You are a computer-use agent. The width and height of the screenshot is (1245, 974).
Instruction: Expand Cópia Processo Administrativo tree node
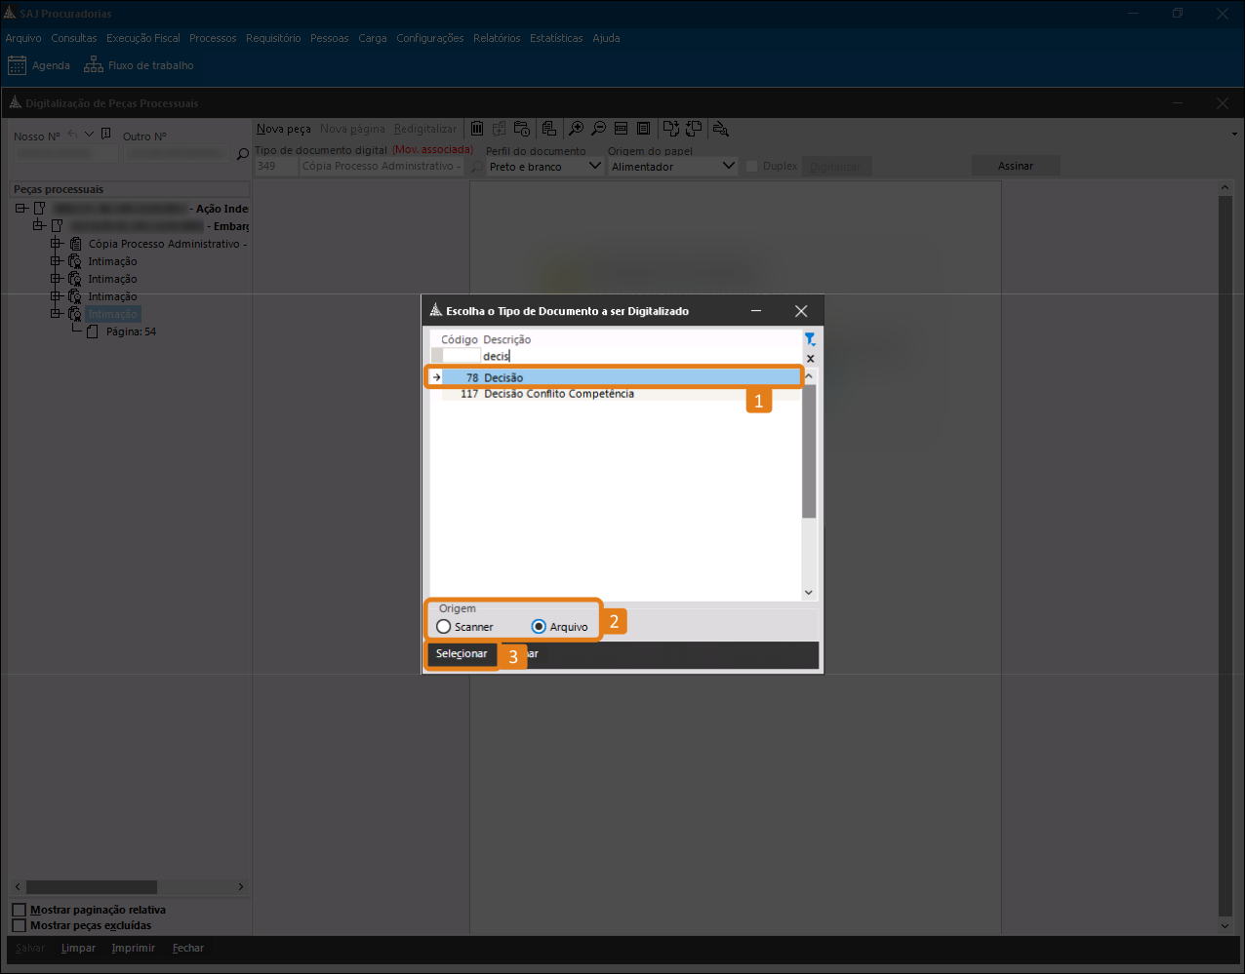[x=56, y=244]
